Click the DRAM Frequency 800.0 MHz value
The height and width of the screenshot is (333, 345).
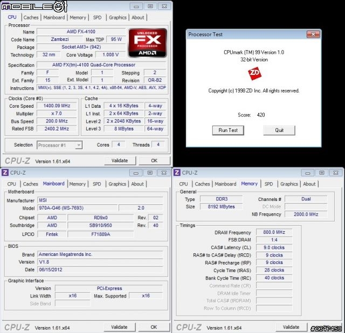click(274, 232)
